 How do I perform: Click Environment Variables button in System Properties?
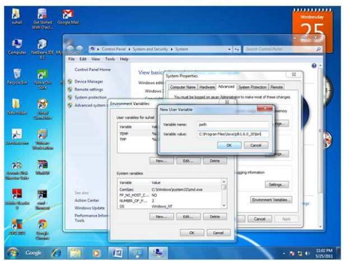271,200
